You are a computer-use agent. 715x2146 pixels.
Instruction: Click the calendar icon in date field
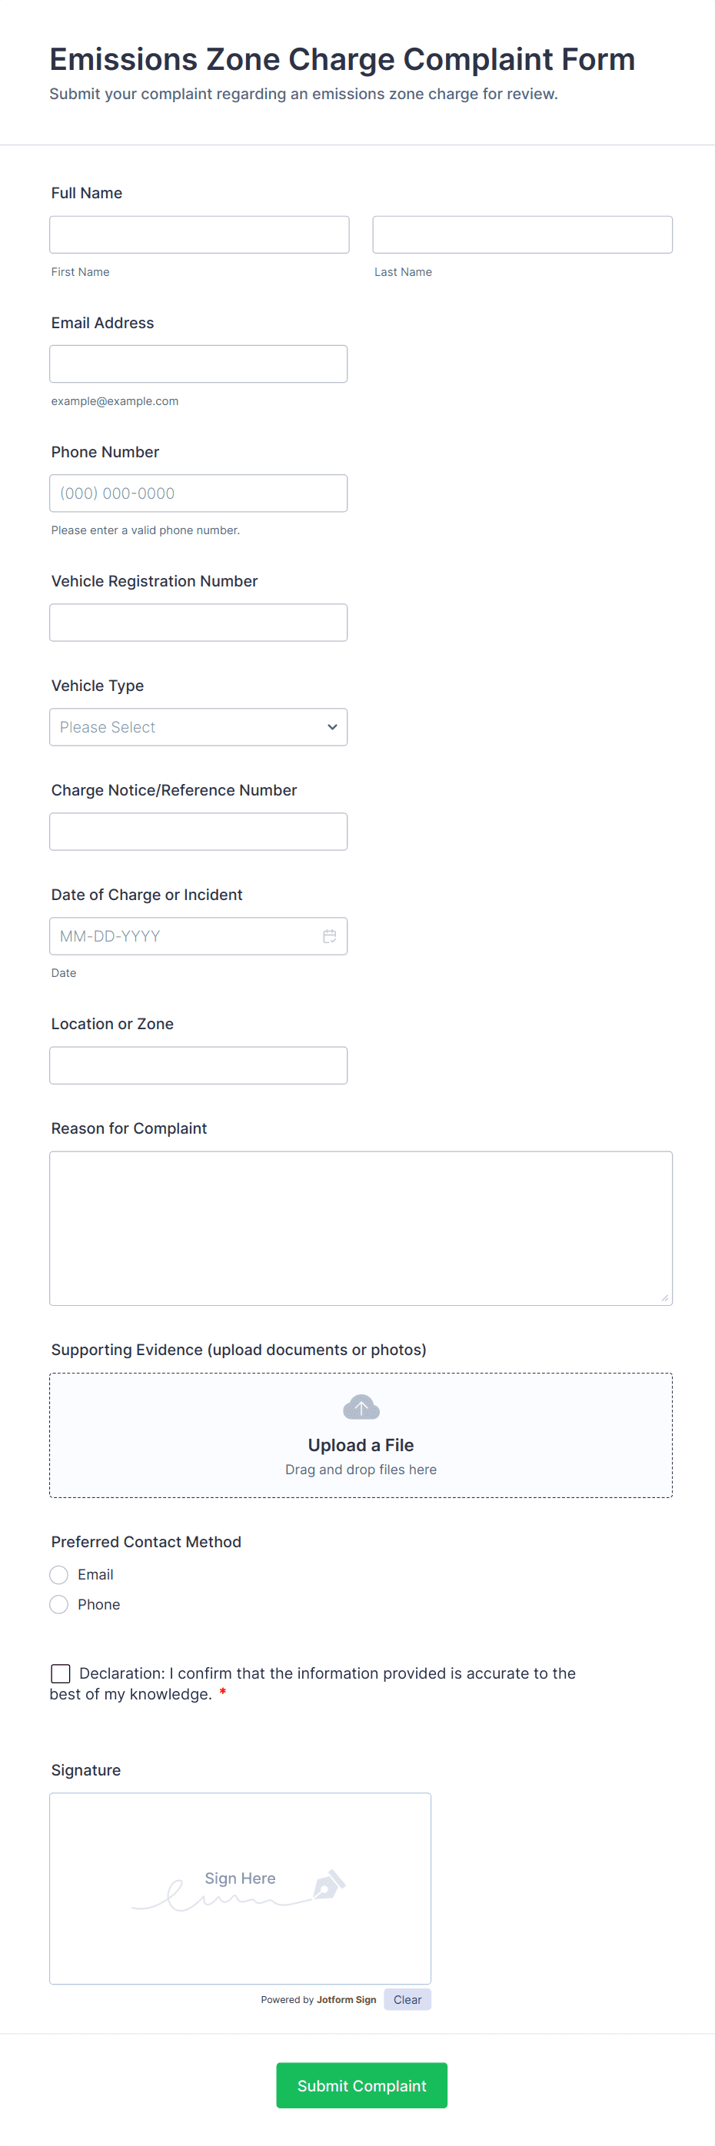(x=329, y=935)
